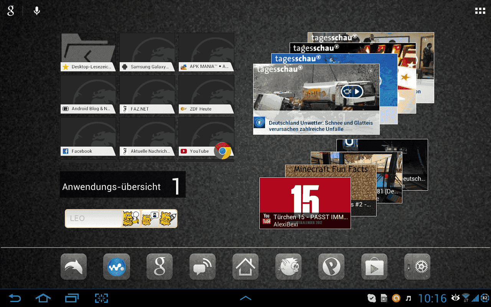Open the recent apps button
491x307 pixels.
coord(72,298)
